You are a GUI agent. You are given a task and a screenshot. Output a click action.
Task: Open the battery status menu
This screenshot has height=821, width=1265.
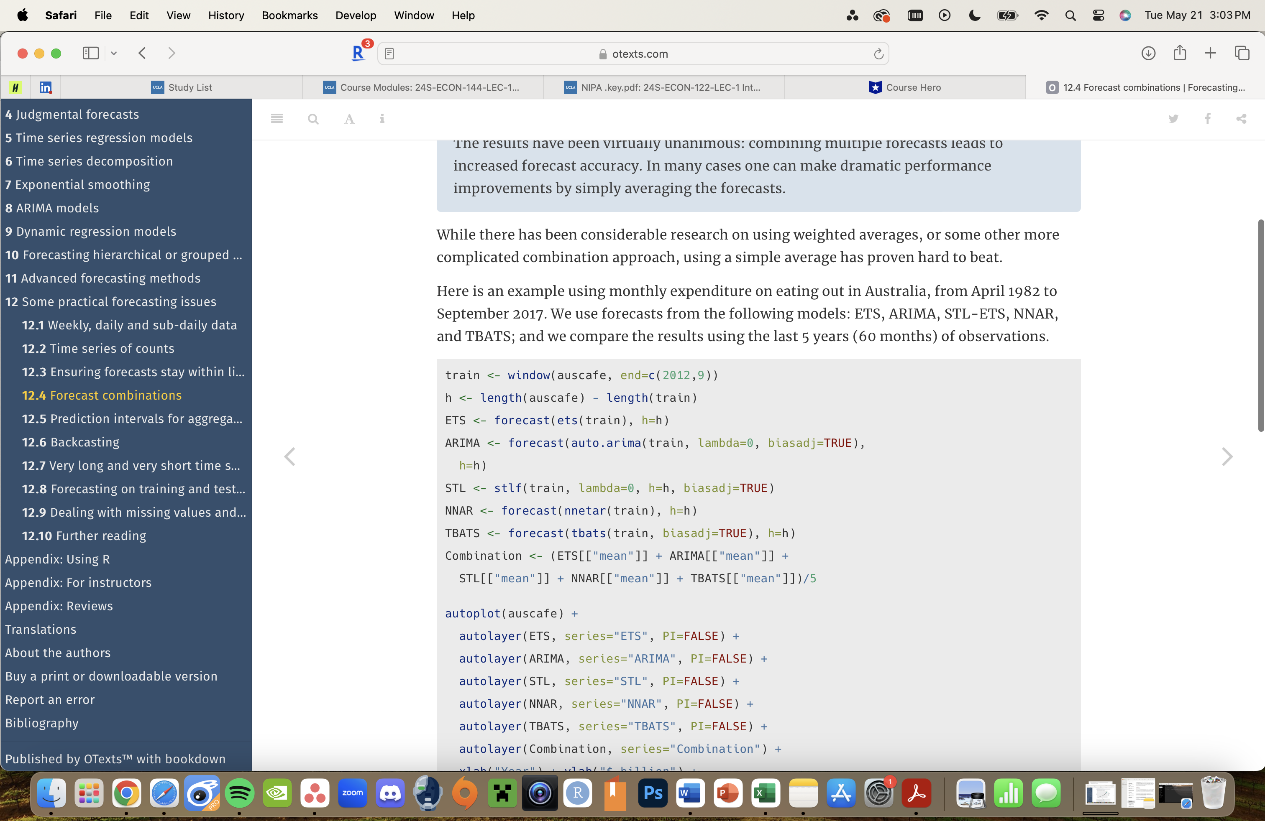[1007, 15]
